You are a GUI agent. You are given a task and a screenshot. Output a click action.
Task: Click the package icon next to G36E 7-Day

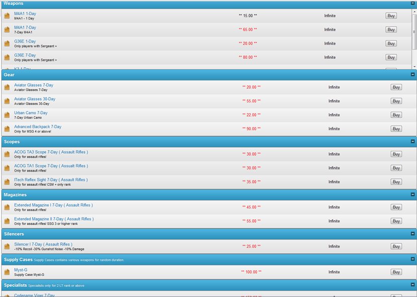[7, 58]
